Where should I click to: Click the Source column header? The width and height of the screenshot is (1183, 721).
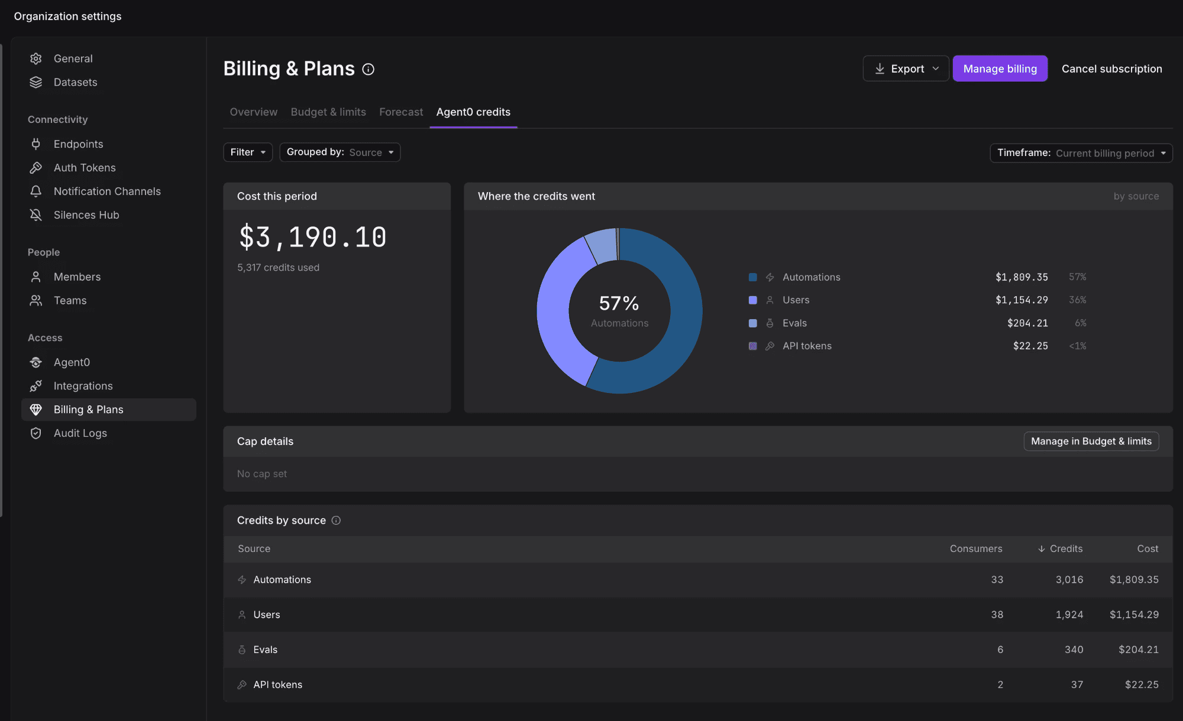click(254, 548)
